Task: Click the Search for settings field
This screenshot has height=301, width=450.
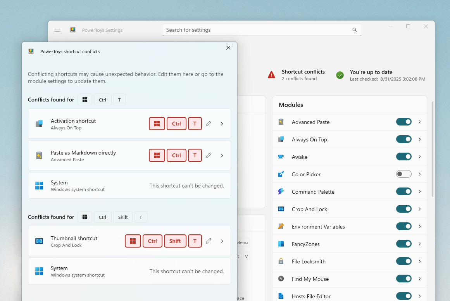Action: pos(256,30)
